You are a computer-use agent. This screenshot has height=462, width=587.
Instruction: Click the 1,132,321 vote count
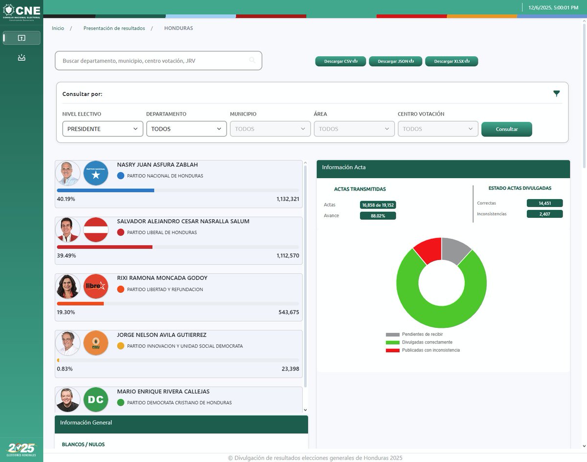tap(288, 199)
